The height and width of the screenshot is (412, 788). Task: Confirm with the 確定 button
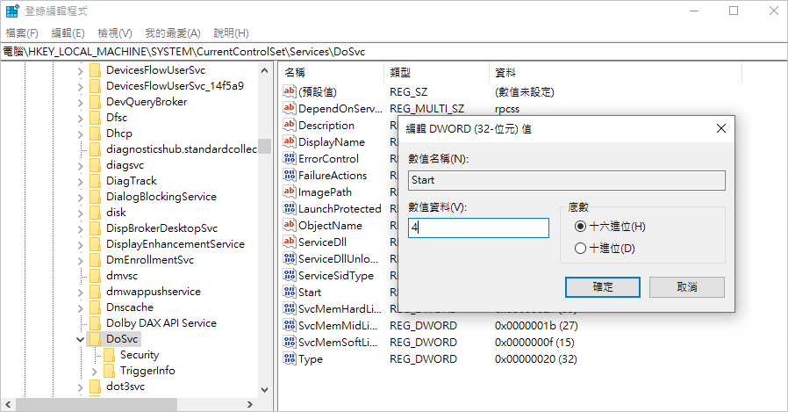(603, 287)
